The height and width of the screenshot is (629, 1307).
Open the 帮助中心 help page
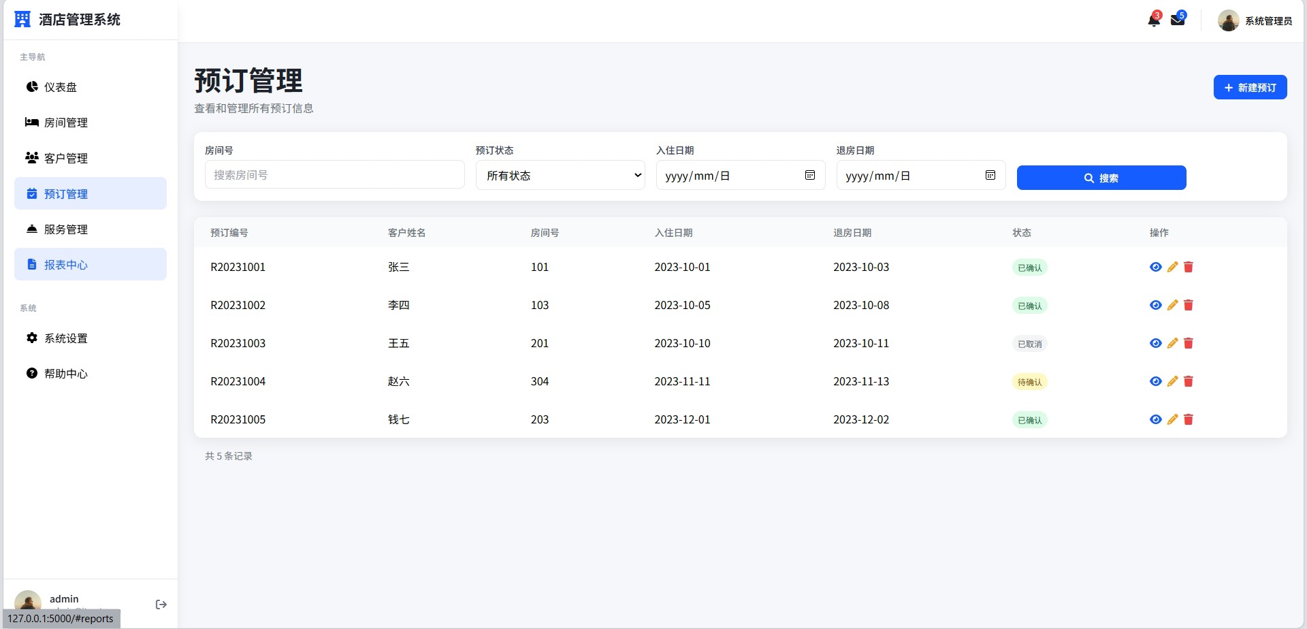click(x=91, y=374)
